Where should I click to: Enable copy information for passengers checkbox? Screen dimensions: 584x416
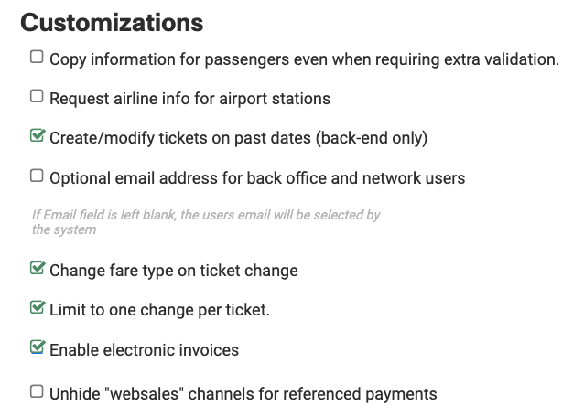pyautogui.click(x=37, y=57)
